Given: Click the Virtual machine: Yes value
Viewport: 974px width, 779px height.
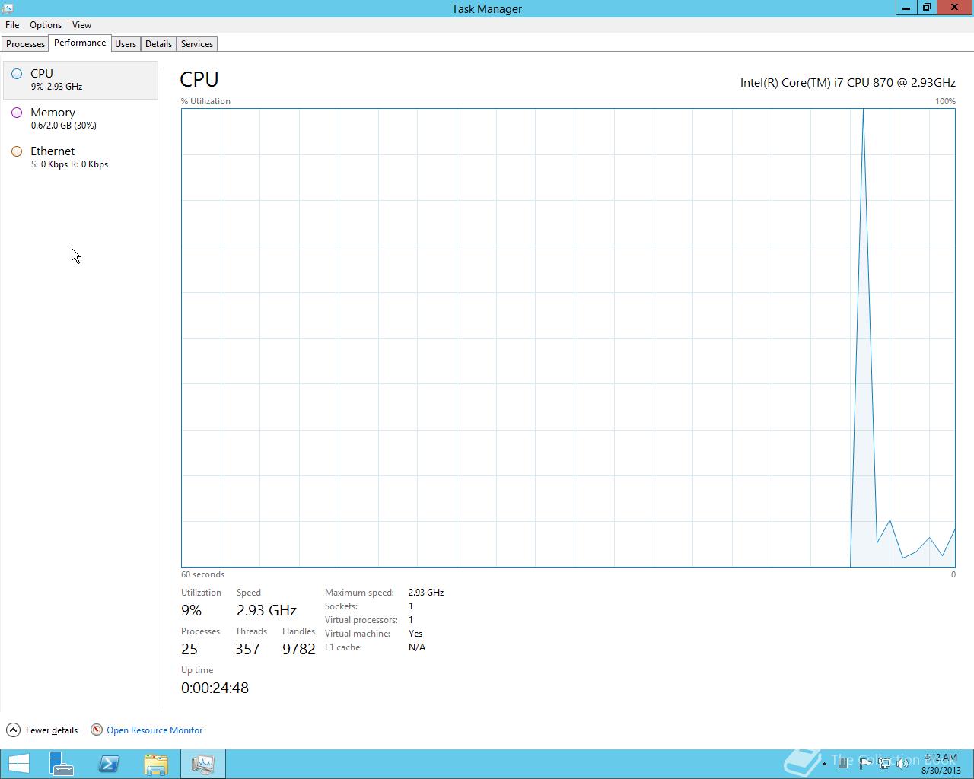Looking at the screenshot, I should coord(415,634).
